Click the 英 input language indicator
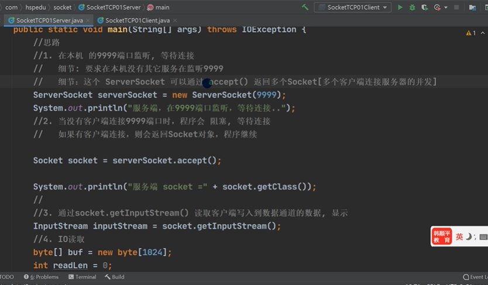The height and width of the screenshot is (285, 488). 459,237
